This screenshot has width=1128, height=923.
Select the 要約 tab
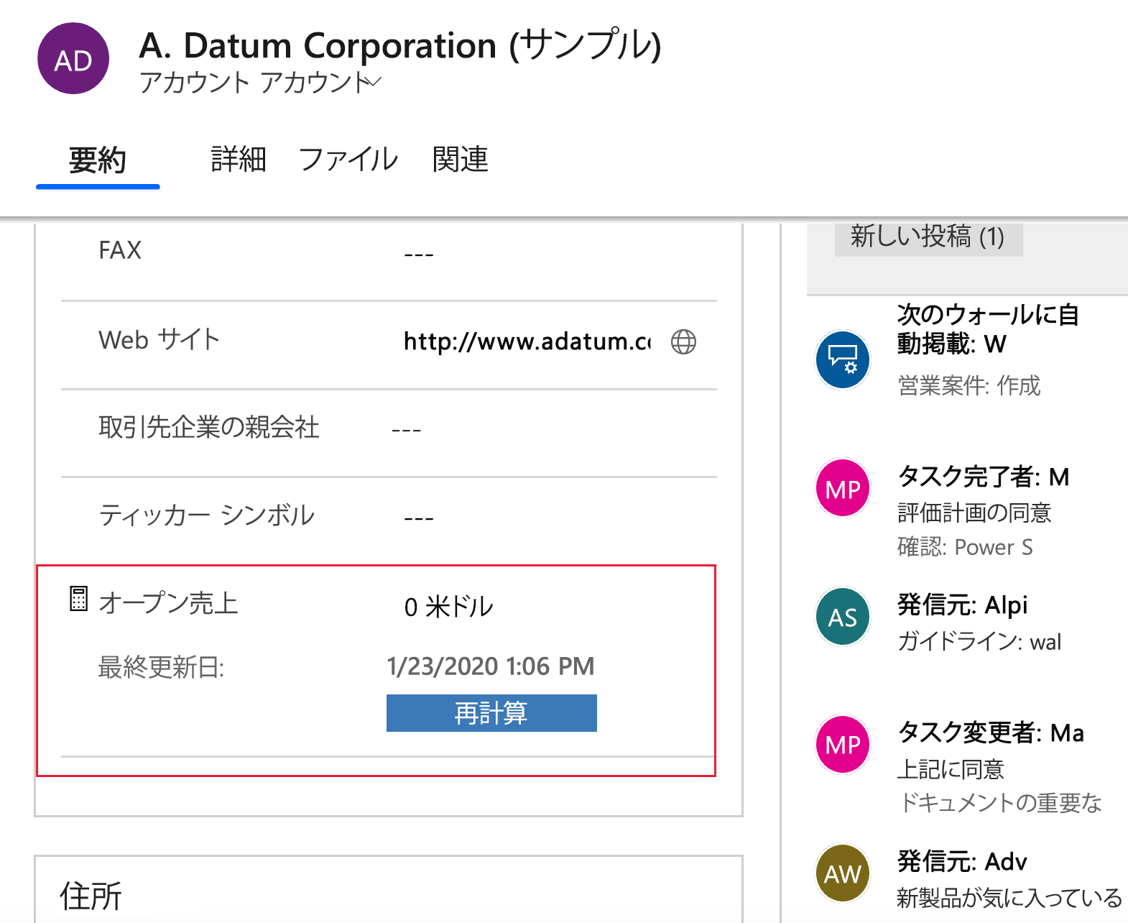coord(98,160)
